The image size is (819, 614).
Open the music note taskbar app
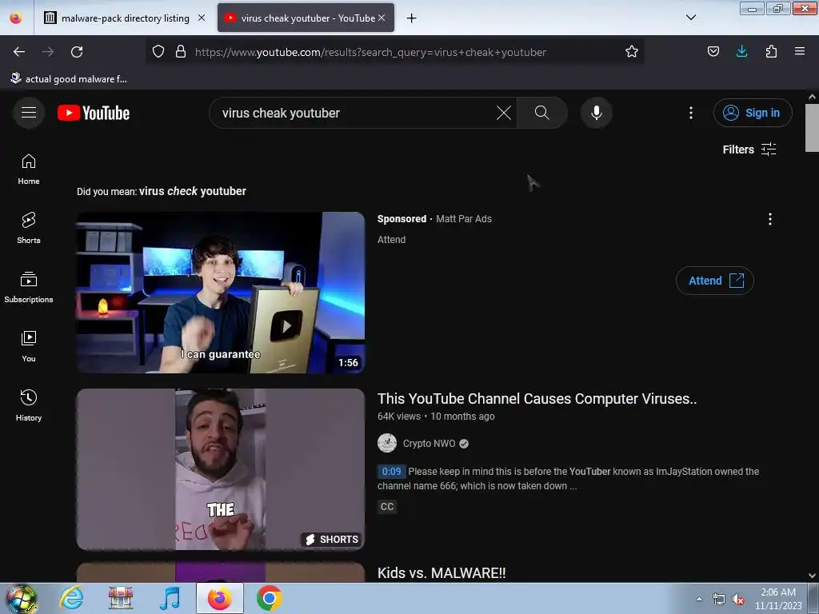tap(170, 598)
